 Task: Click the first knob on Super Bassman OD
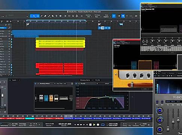[x=152, y=41]
